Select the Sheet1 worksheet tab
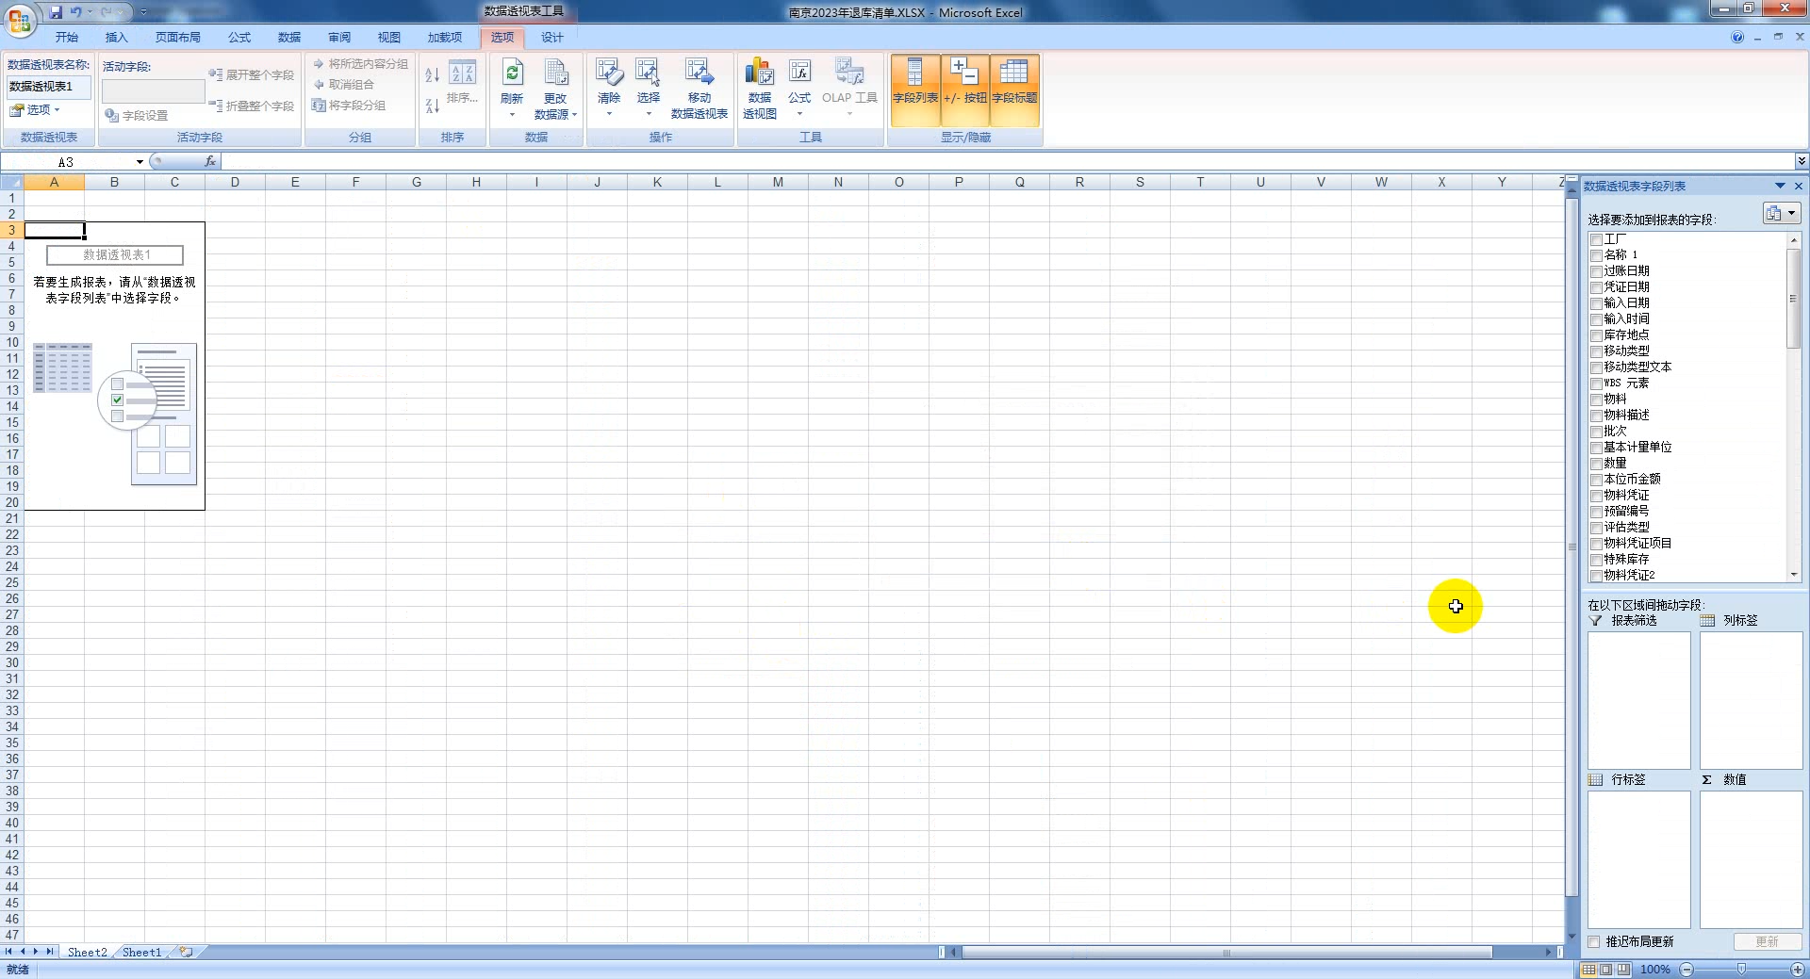Viewport: 1810px width, 979px height. pyautogui.click(x=141, y=952)
